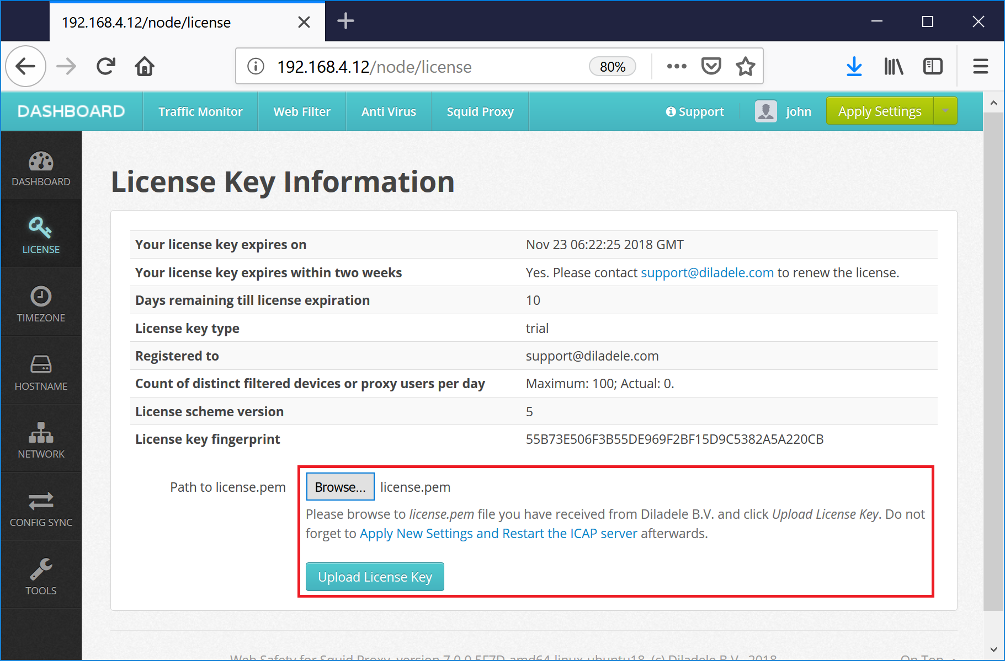The height and width of the screenshot is (661, 1005).
Task: Click the scrollbar down arrow
Action: tap(993, 649)
